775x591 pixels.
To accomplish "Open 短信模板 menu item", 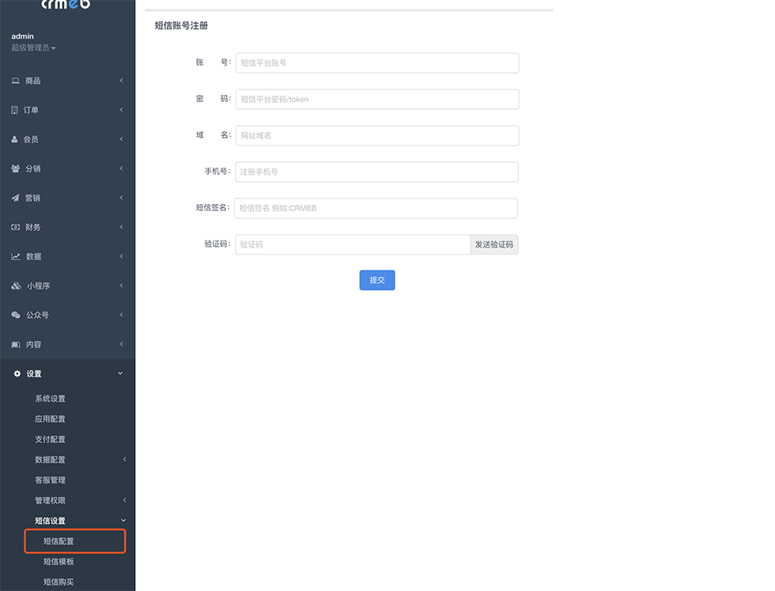I will 59,561.
